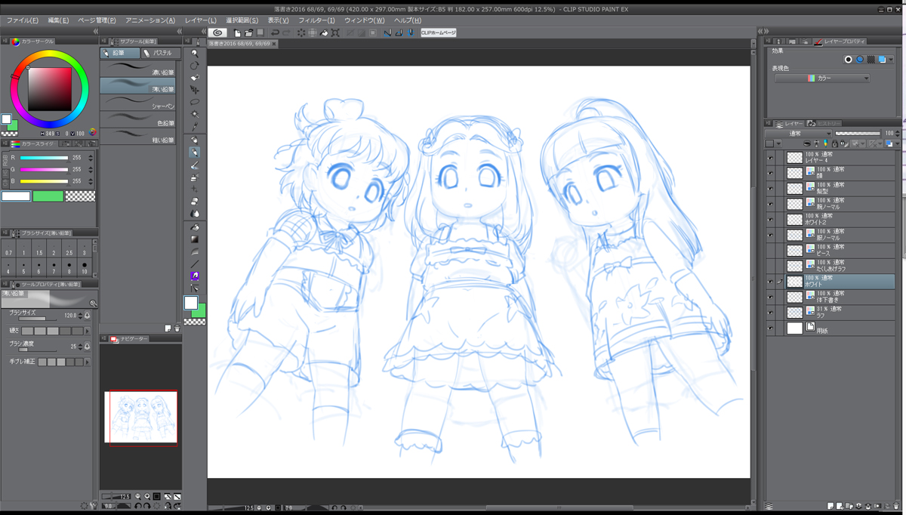Select the Airbrush tool
Image resolution: width=906 pixels, height=515 pixels.
(195, 177)
